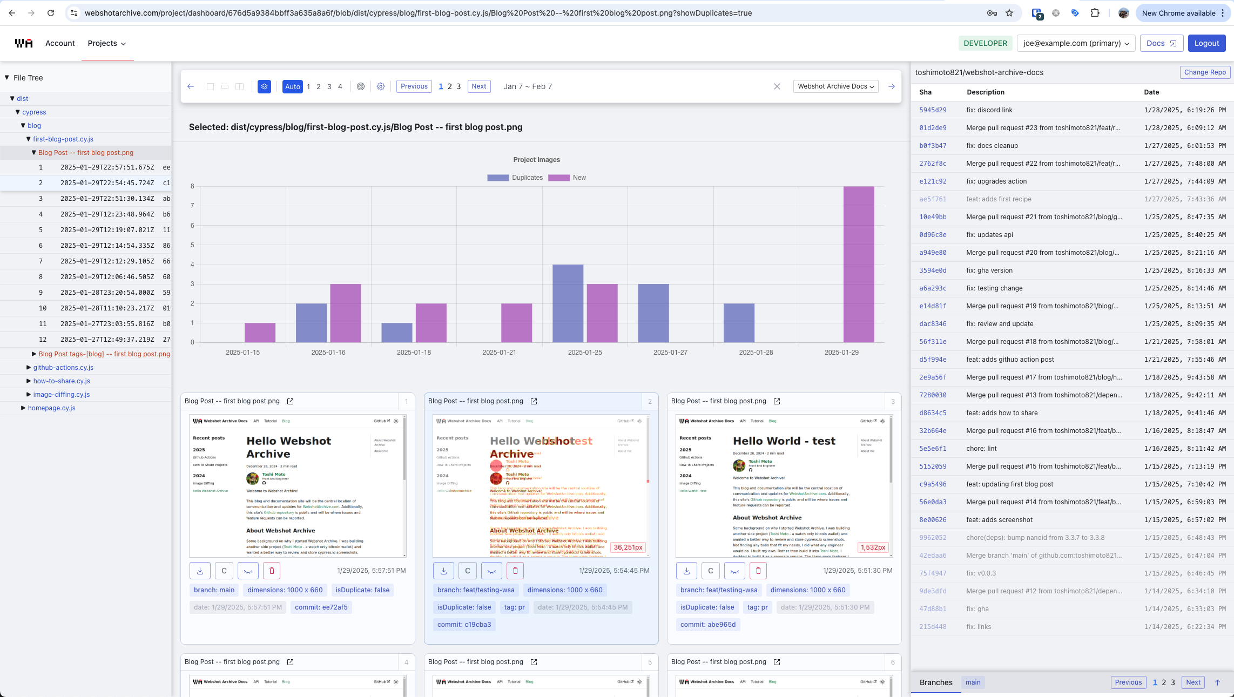Image resolution: width=1234 pixels, height=697 pixels.
Task: Click the Change Repo button
Action: pyautogui.click(x=1205, y=72)
